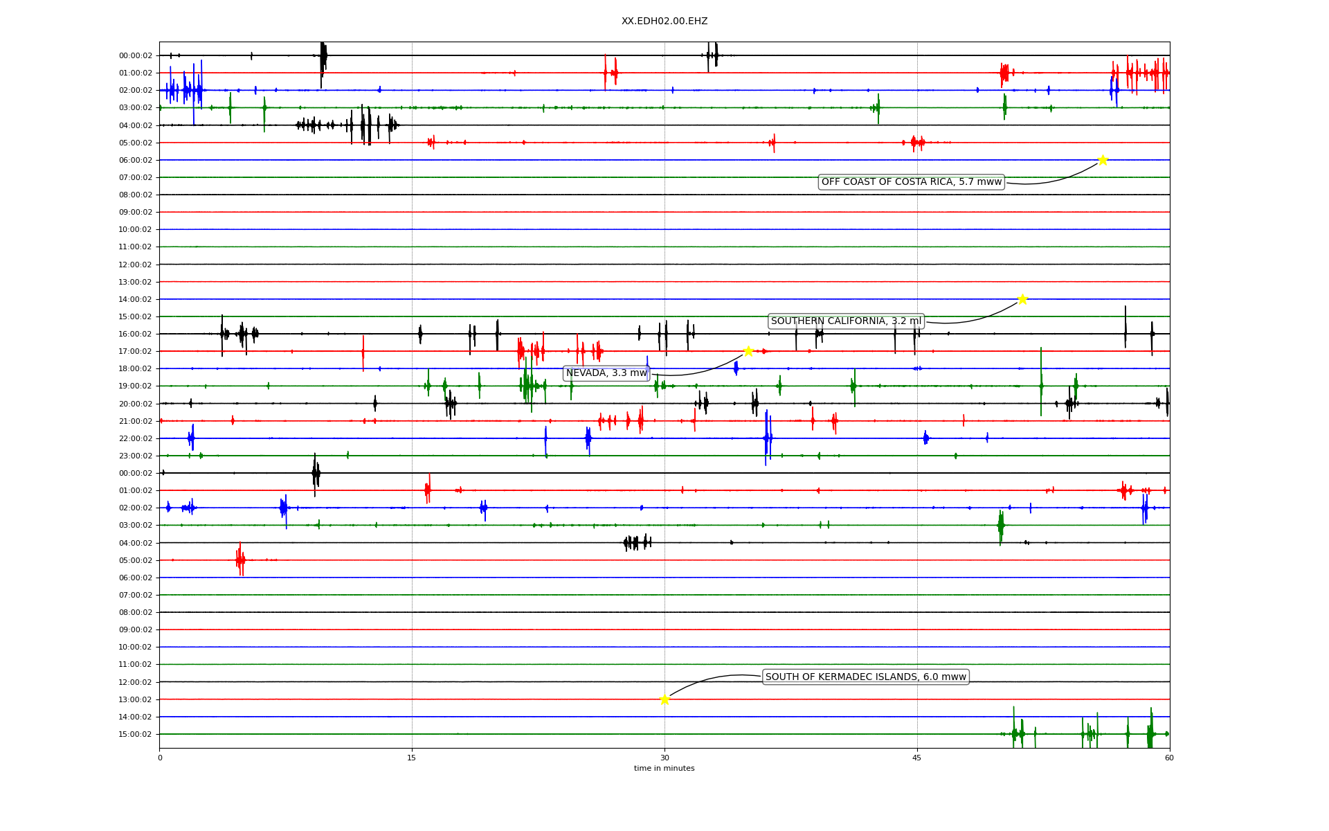Image resolution: width=1329 pixels, height=831 pixels.
Task: Click the Kermadec Islands star marker
Action: (x=664, y=699)
